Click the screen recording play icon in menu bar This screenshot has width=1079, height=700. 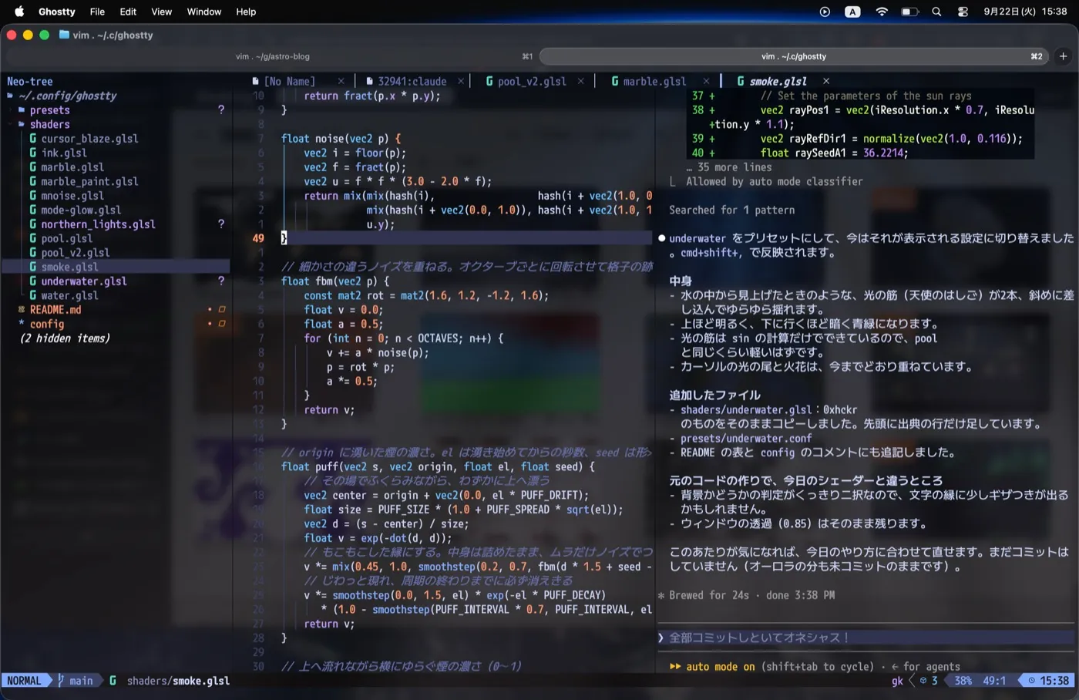(x=825, y=12)
